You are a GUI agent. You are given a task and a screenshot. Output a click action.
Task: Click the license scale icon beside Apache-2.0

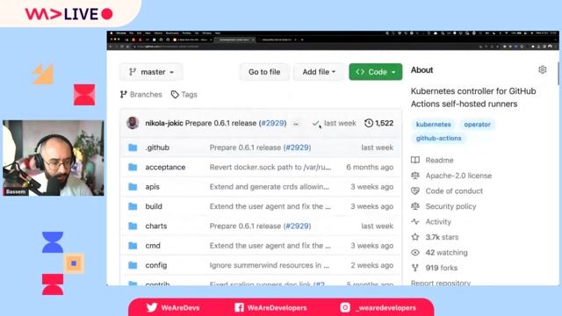(415, 176)
